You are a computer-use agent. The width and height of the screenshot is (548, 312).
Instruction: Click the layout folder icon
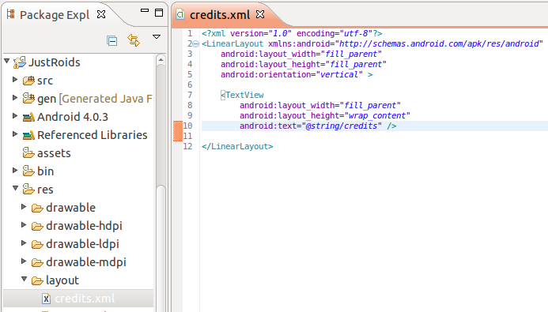coord(37,280)
